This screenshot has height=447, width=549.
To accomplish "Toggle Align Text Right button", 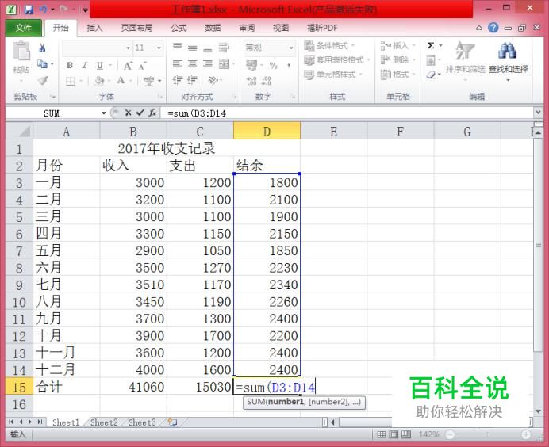I will coord(208,63).
